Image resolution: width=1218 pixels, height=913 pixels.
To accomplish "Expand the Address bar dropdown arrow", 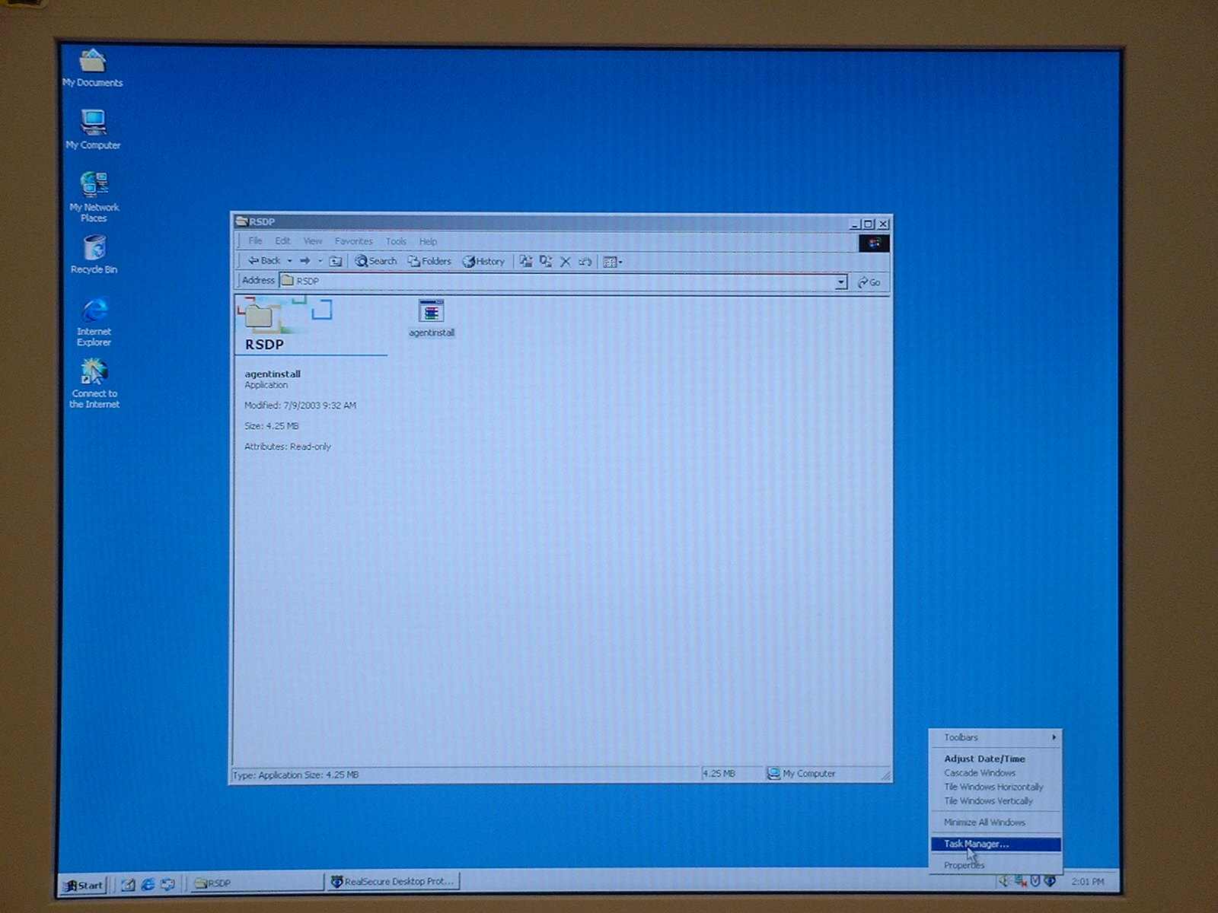I will (x=840, y=282).
